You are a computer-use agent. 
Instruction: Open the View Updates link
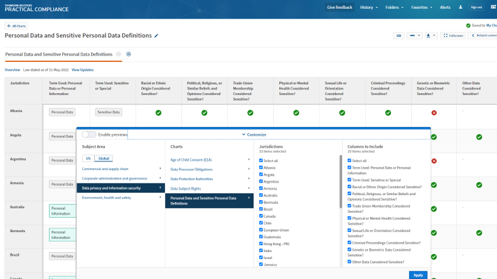pyautogui.click(x=83, y=69)
